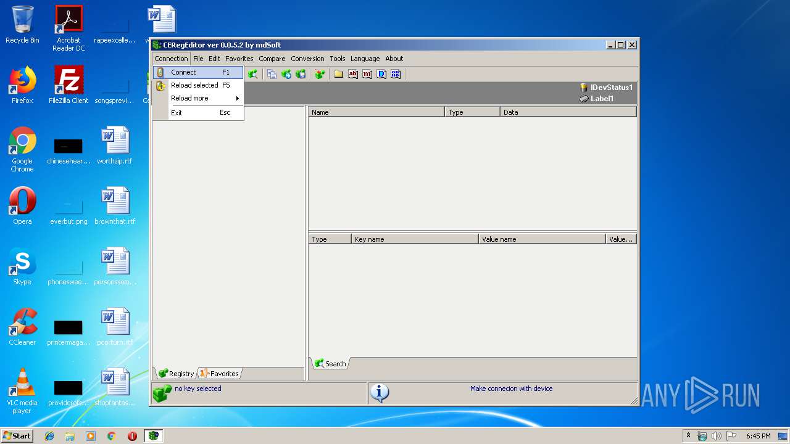Screen dimensions: 790x444
Task: Sort by the Data column header
Action: 568,112
